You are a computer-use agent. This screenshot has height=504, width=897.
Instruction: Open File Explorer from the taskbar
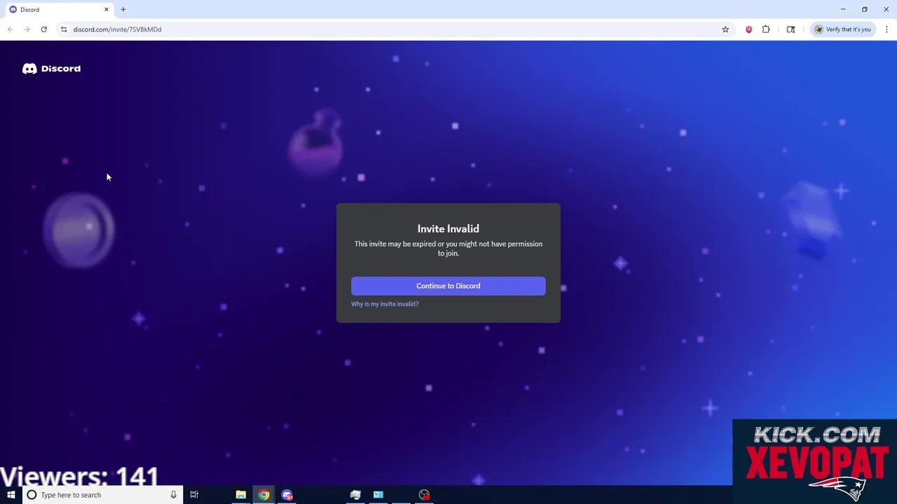[x=240, y=495]
